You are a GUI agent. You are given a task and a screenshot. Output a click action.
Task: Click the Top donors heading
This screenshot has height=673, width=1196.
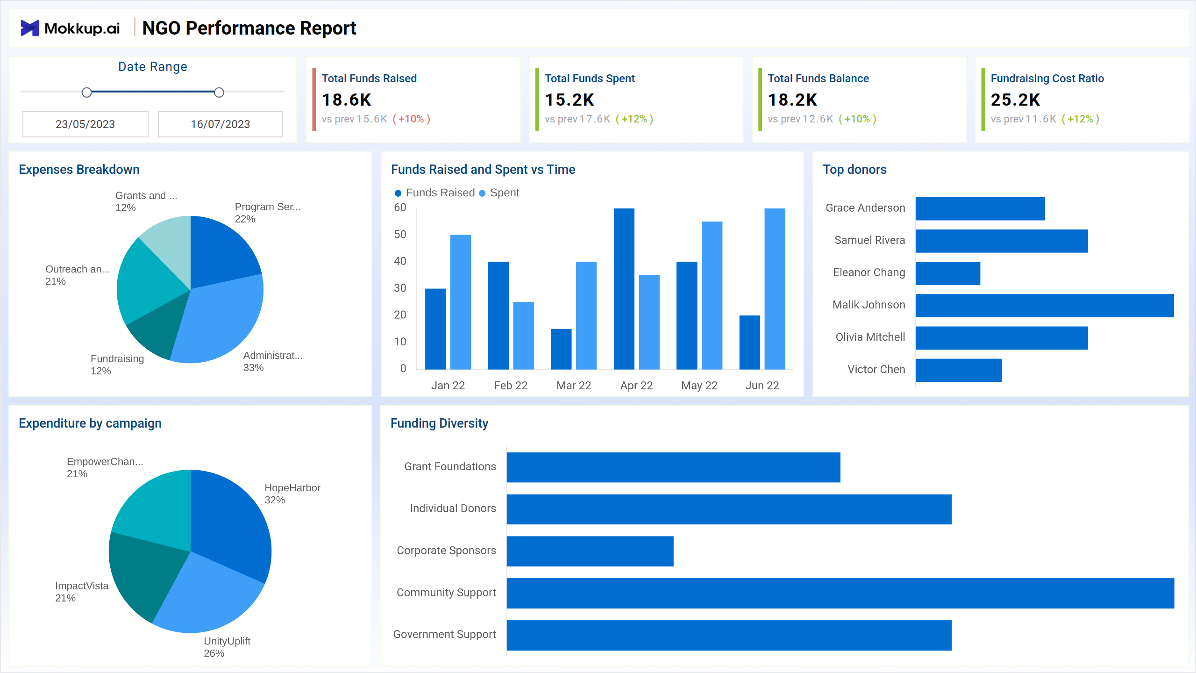[x=854, y=170]
